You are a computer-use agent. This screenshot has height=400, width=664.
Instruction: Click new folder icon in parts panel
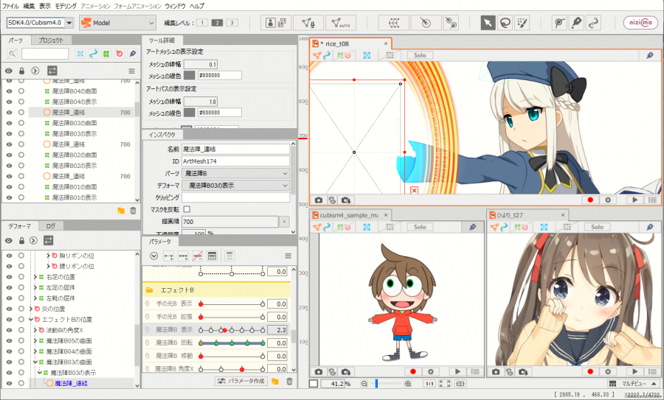(121, 210)
